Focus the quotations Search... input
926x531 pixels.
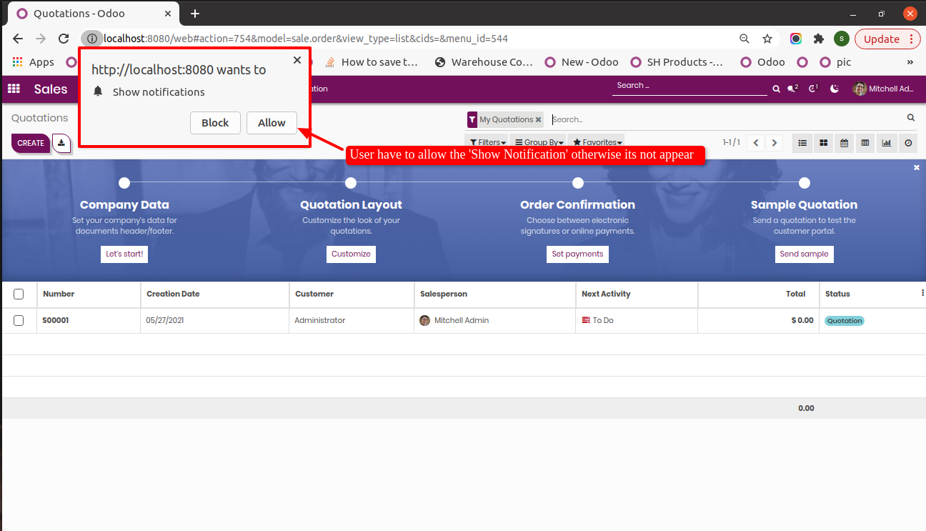(725, 119)
